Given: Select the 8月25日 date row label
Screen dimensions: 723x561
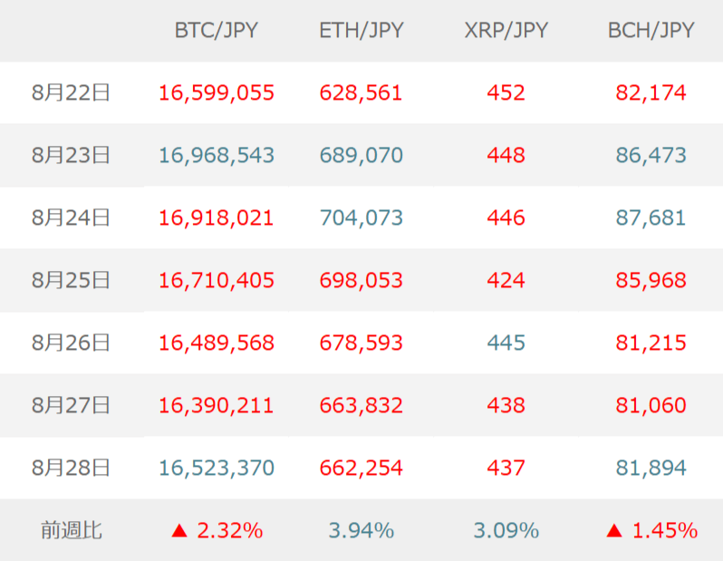Looking at the screenshot, I should tap(71, 281).
